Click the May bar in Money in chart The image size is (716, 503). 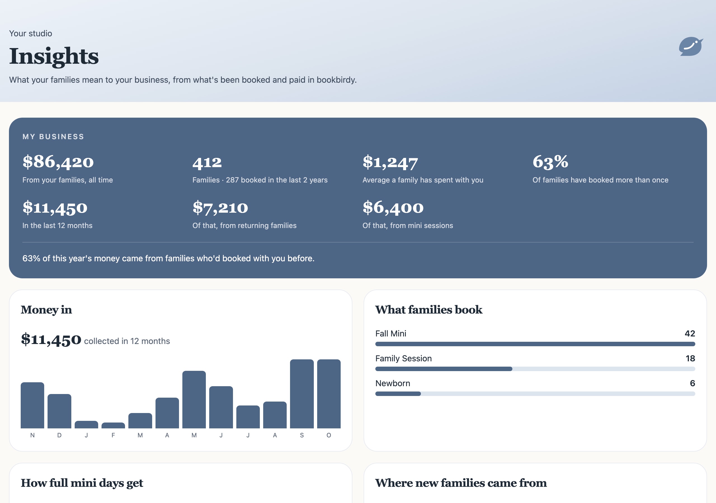194,400
